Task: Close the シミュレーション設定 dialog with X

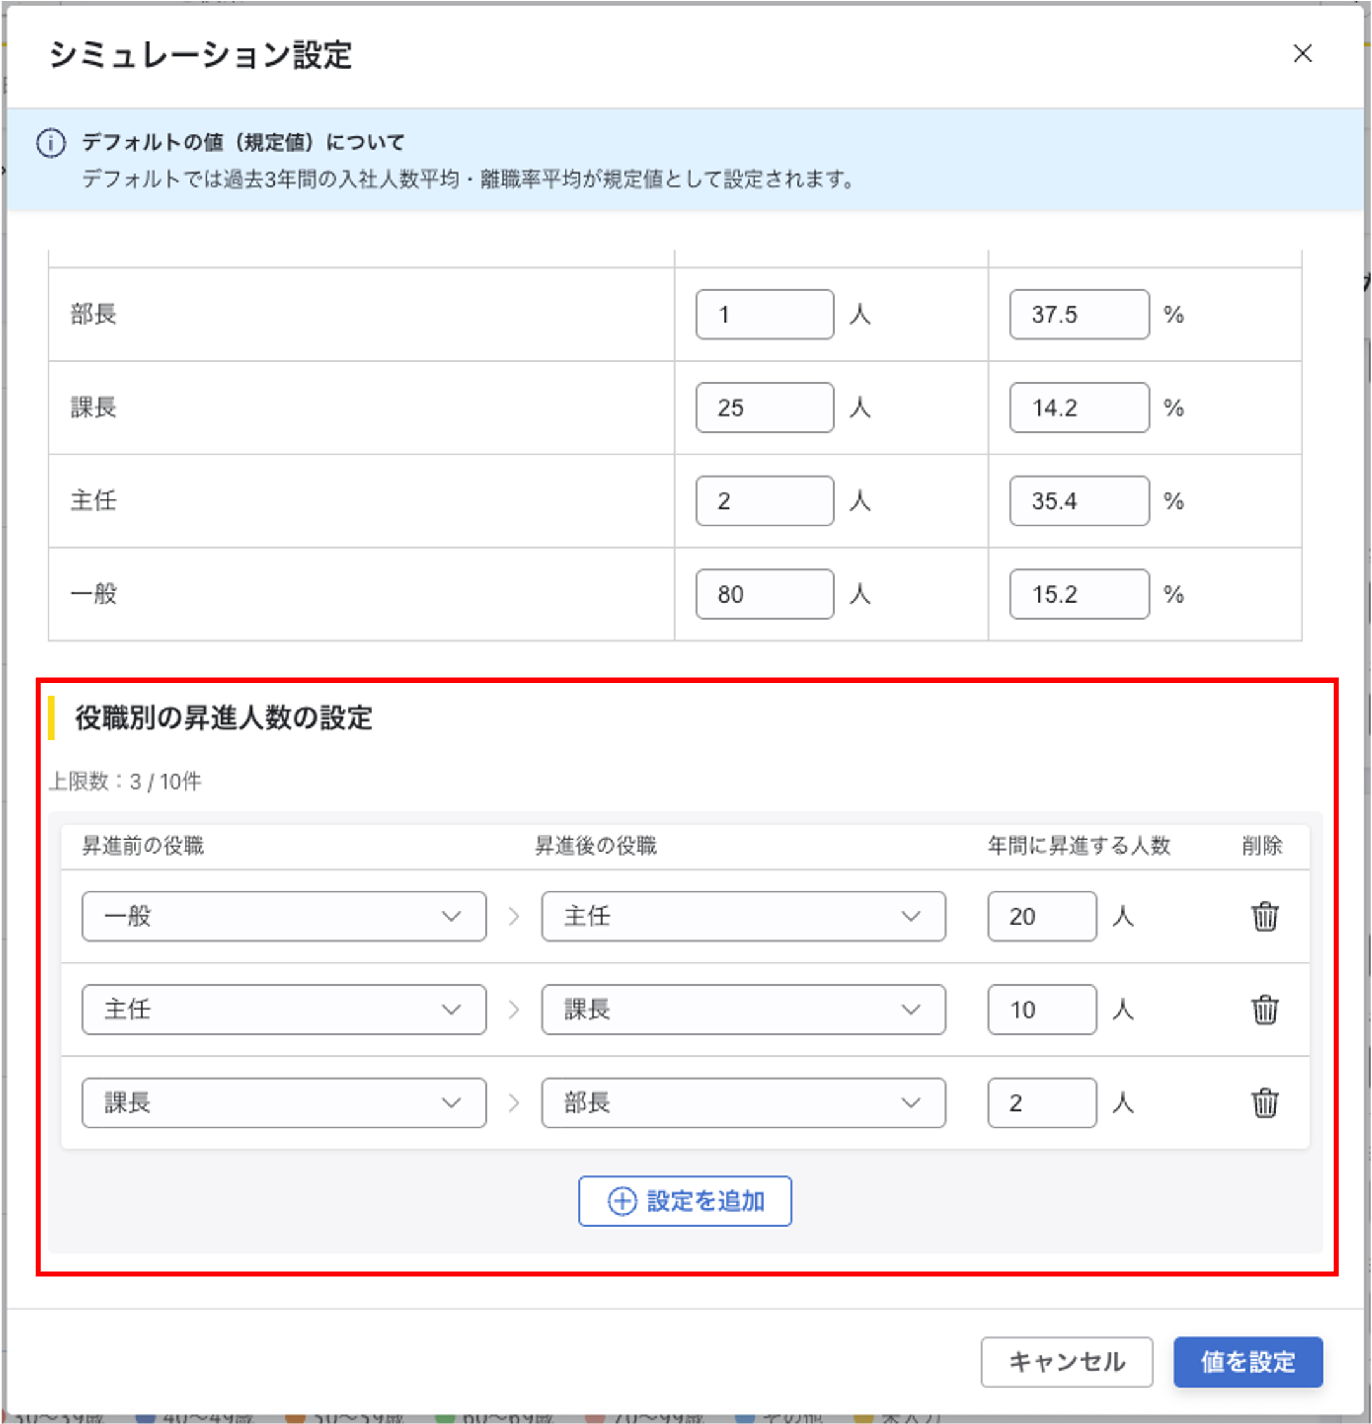Action: (x=1302, y=54)
